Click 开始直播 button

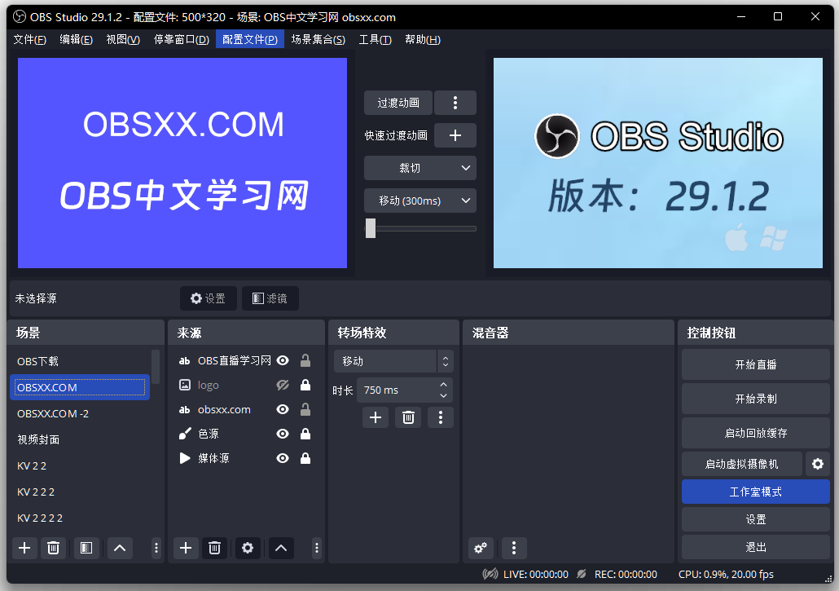click(x=756, y=364)
